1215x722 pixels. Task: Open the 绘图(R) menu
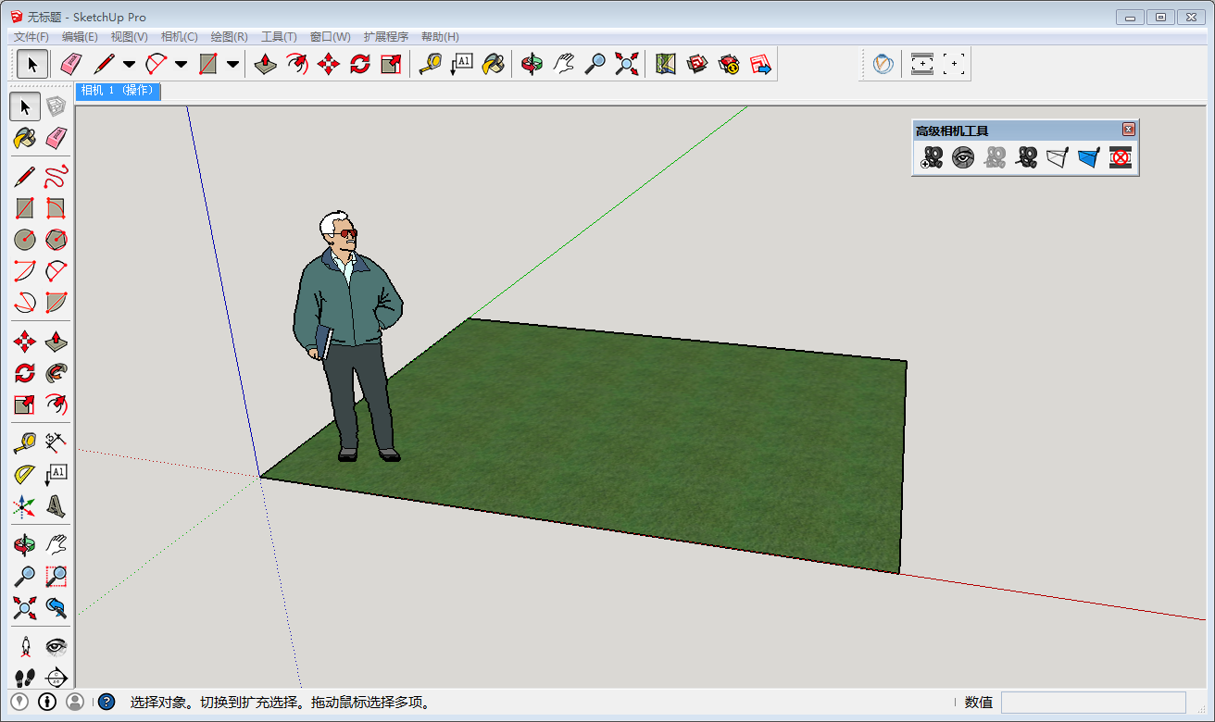(229, 37)
